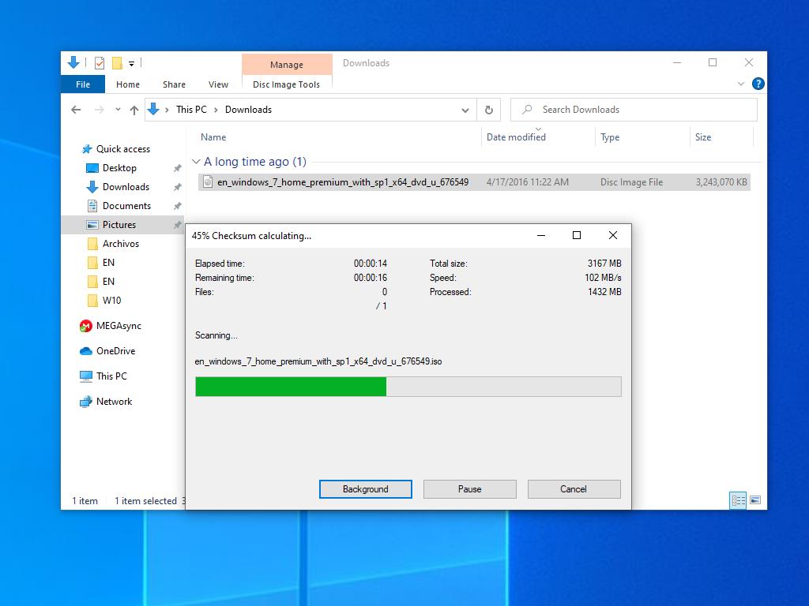Open MEGAsync in the navigation pane
The width and height of the screenshot is (809, 606).
click(x=119, y=326)
